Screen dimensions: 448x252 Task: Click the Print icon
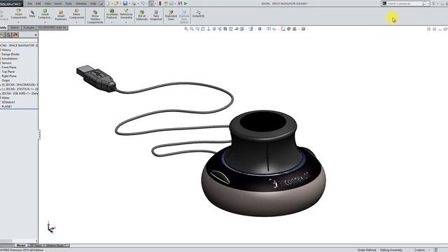pyautogui.click(x=134, y=3)
